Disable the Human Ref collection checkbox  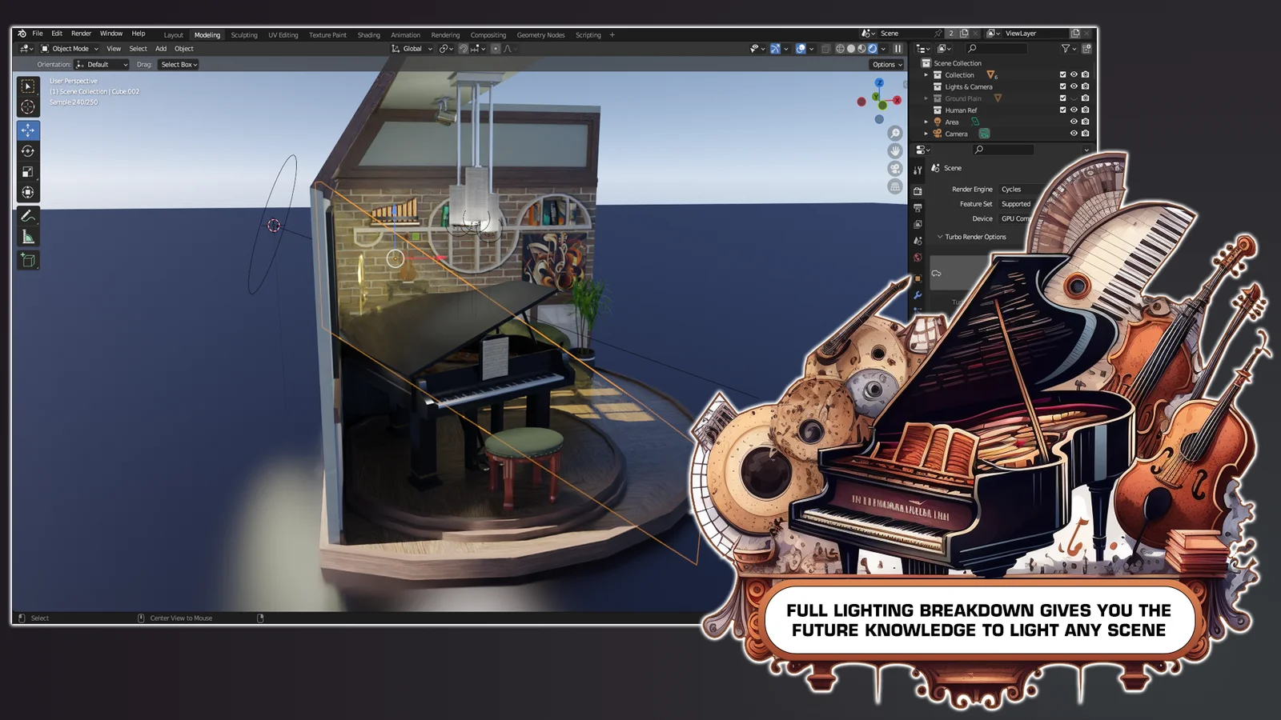coord(1062,110)
